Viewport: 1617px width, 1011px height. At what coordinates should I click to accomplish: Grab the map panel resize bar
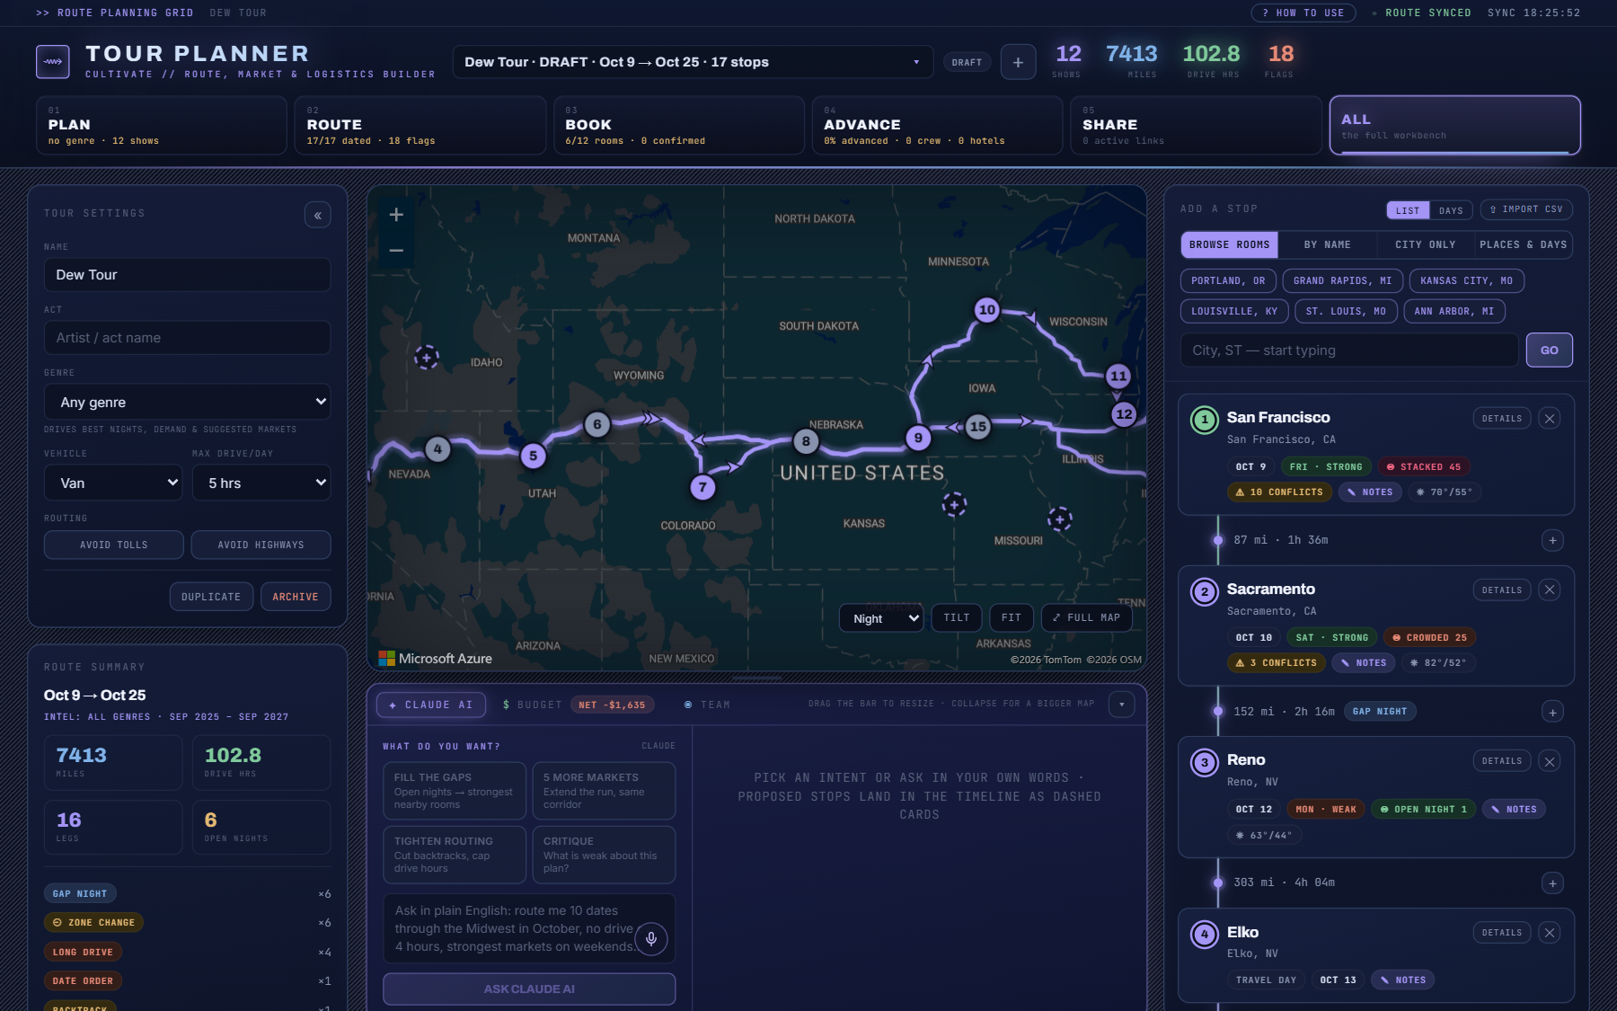(756, 678)
